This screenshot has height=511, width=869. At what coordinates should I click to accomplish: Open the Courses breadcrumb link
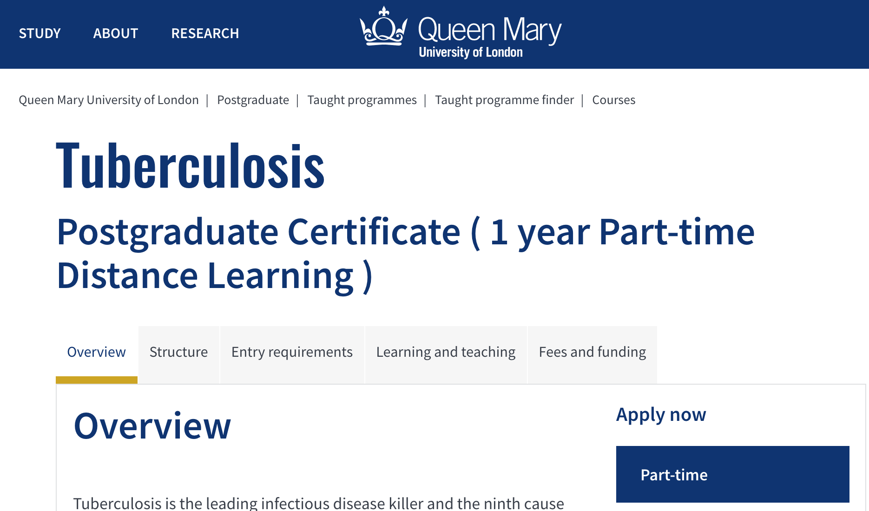click(x=613, y=100)
